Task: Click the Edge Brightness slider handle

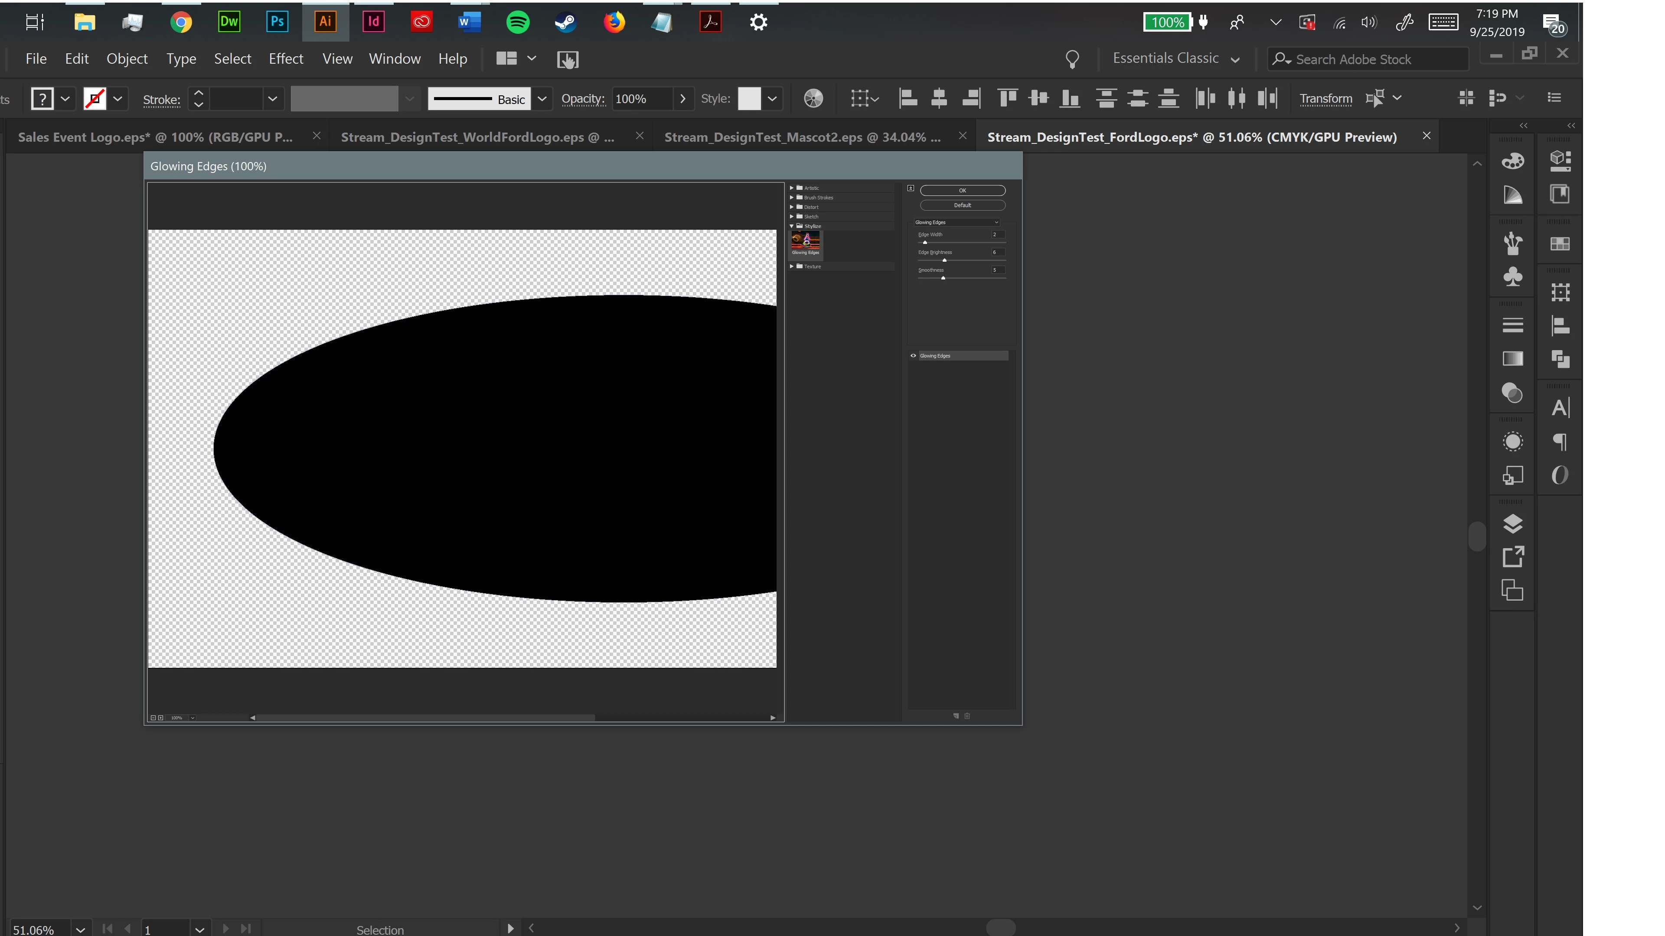Action: coord(944,260)
